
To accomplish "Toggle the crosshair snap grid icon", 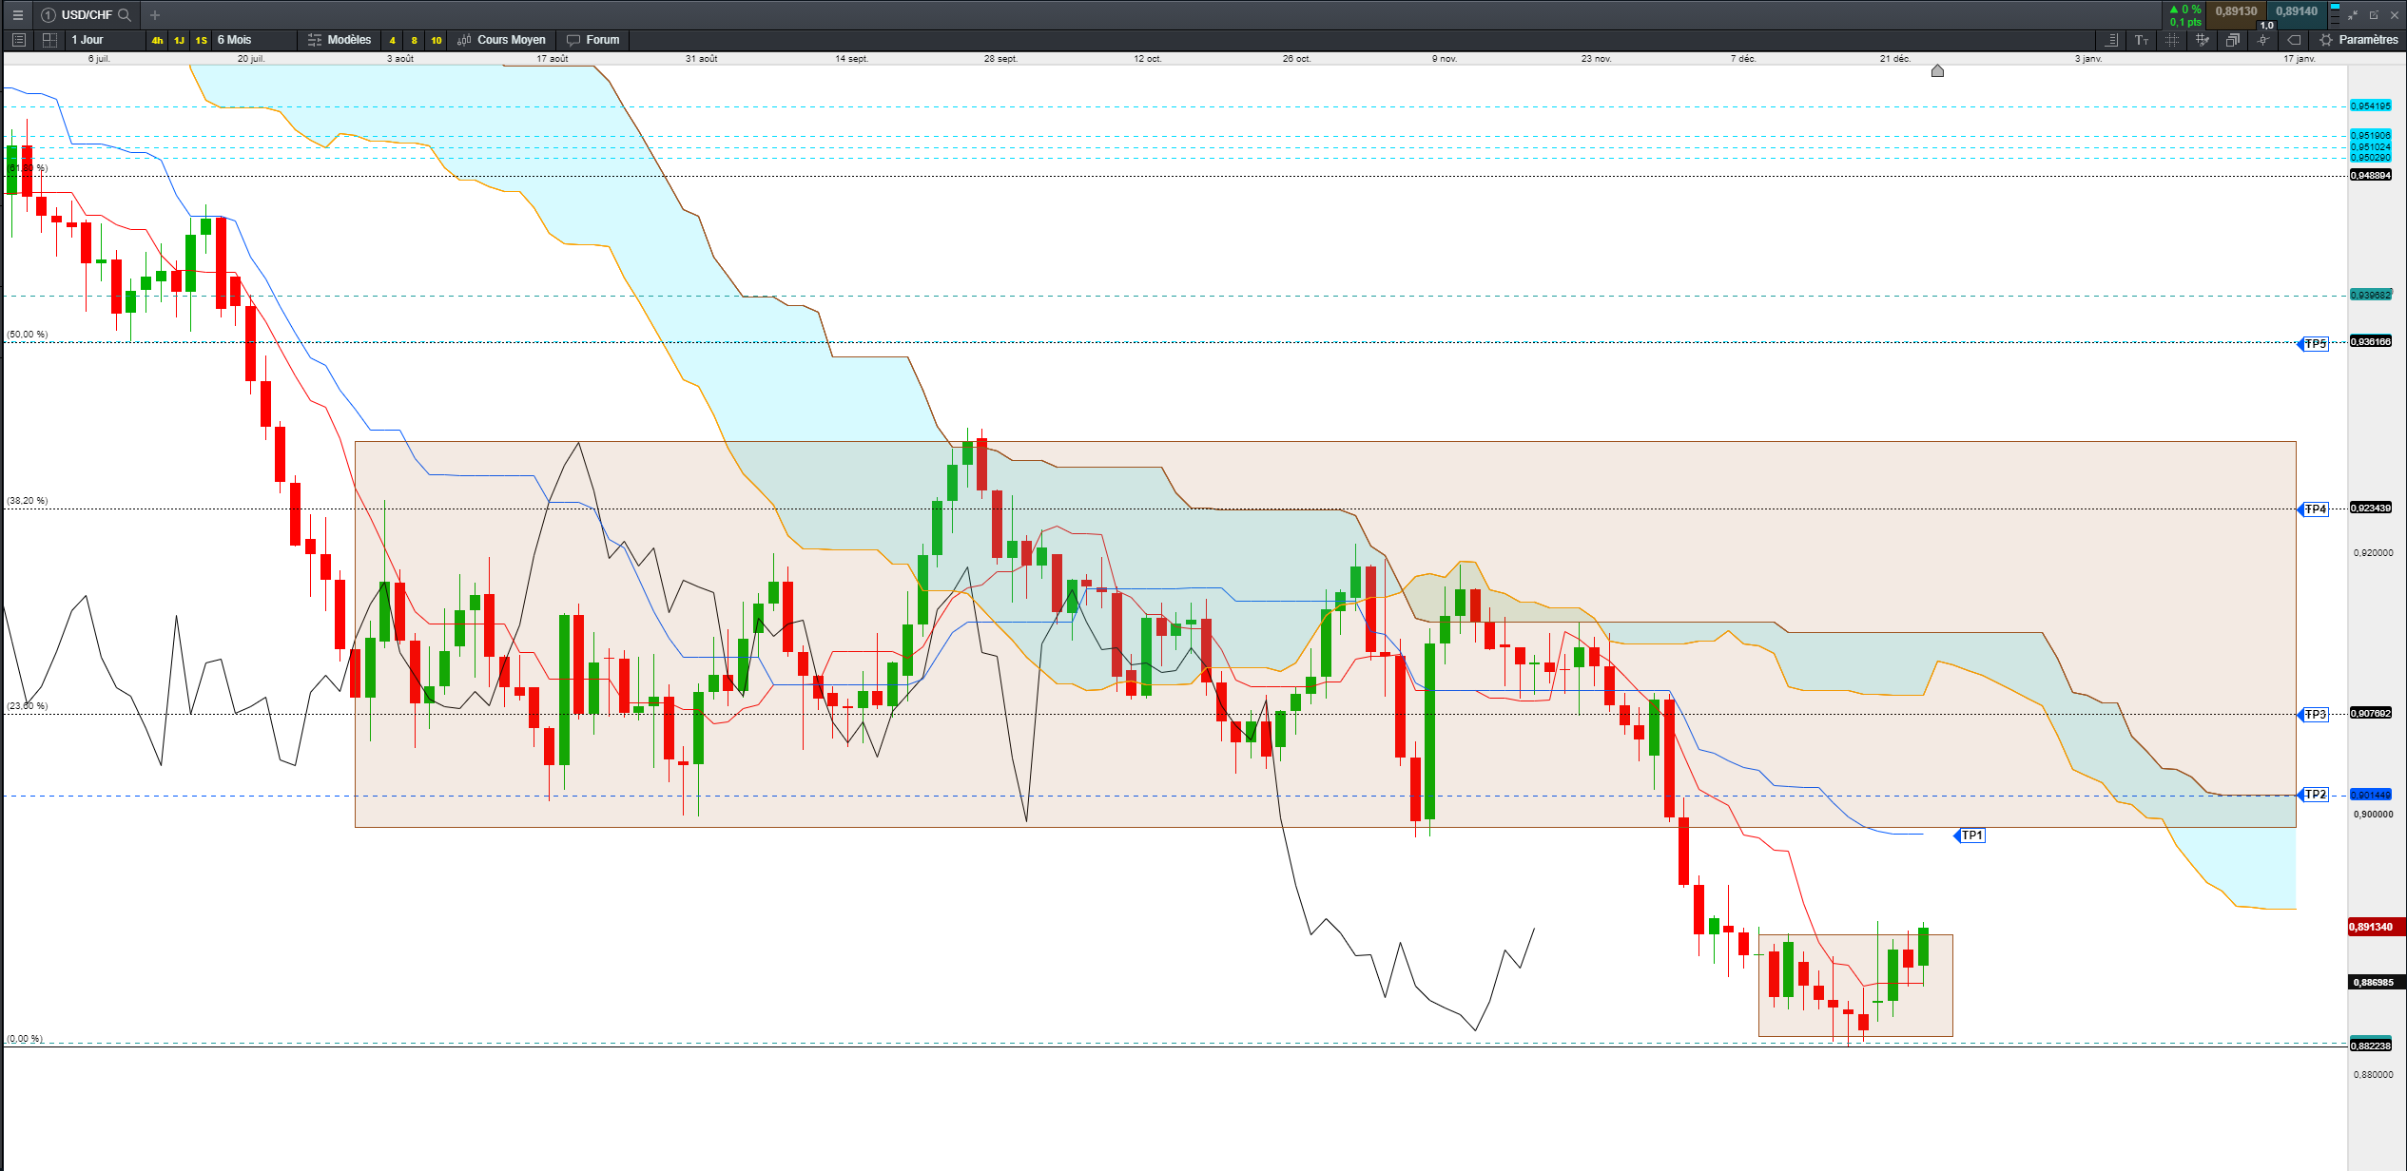I will pos(2171,40).
